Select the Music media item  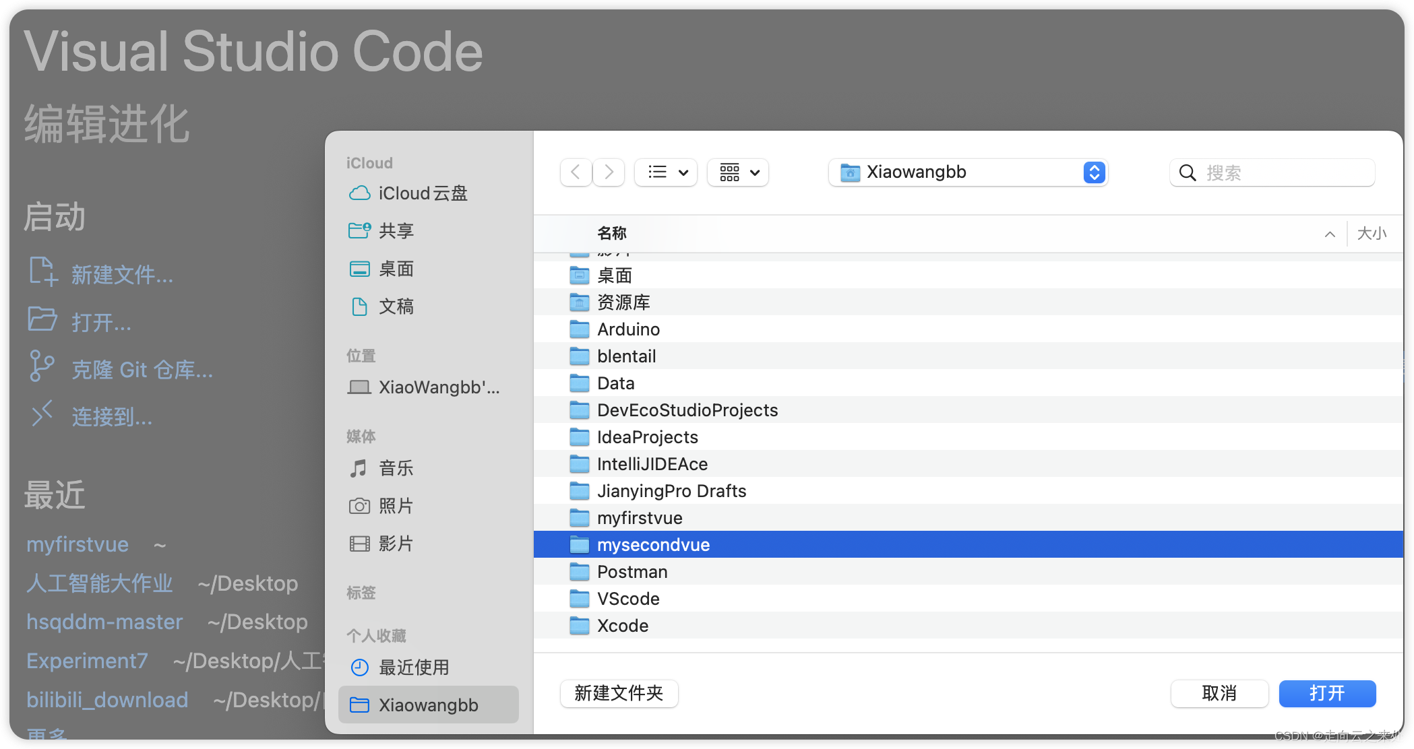pyautogui.click(x=396, y=468)
